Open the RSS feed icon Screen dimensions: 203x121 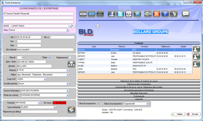[x=156, y=14]
